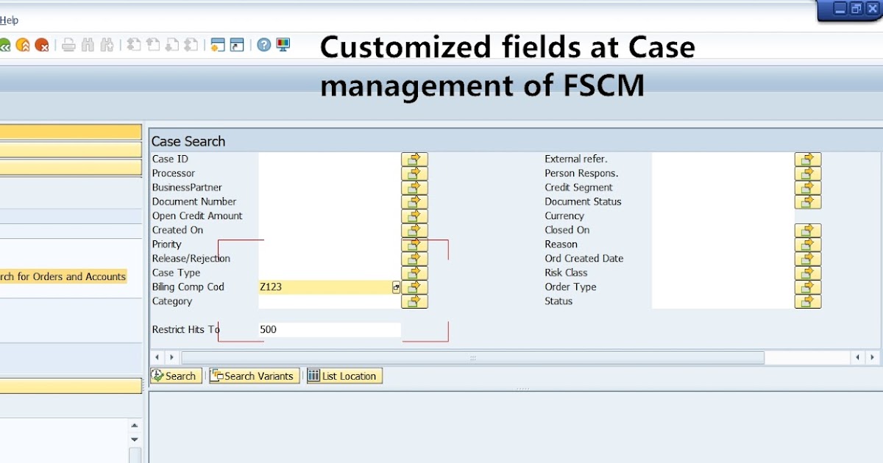883x463 pixels.
Task: Open multiple selection for Credit Segment
Action: click(x=807, y=187)
